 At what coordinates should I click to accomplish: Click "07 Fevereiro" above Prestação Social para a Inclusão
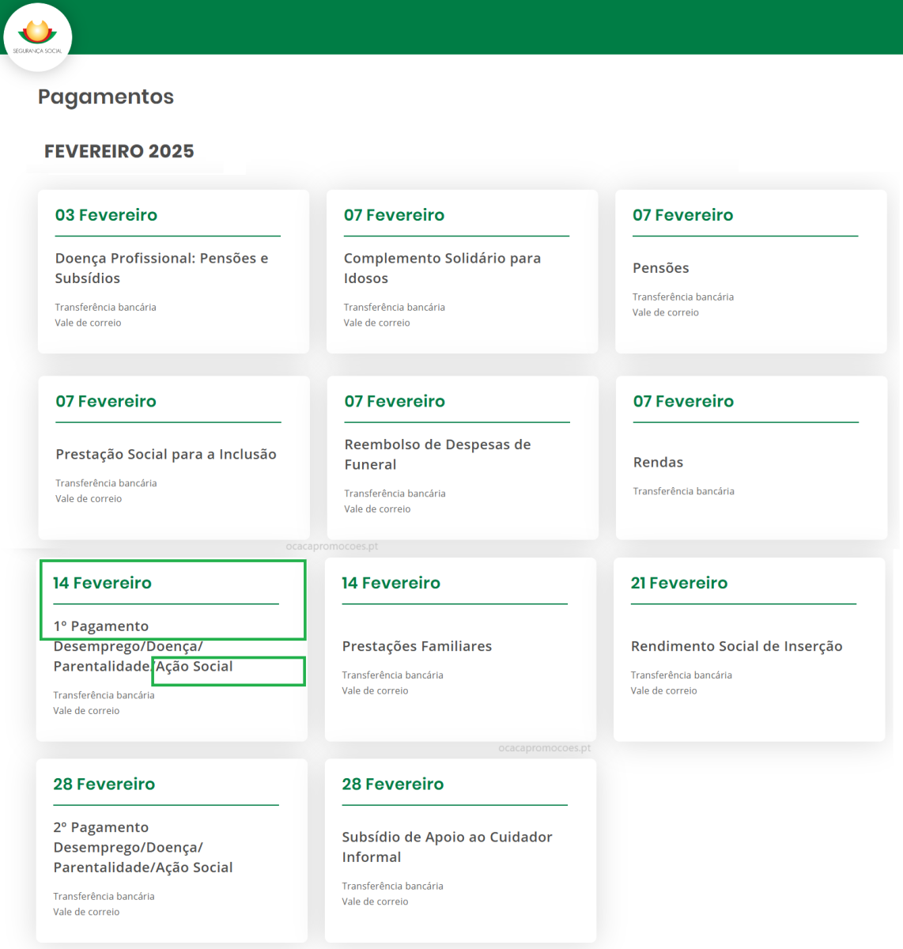click(x=106, y=401)
